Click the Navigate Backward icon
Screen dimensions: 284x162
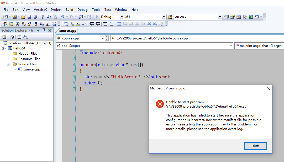point(81,17)
